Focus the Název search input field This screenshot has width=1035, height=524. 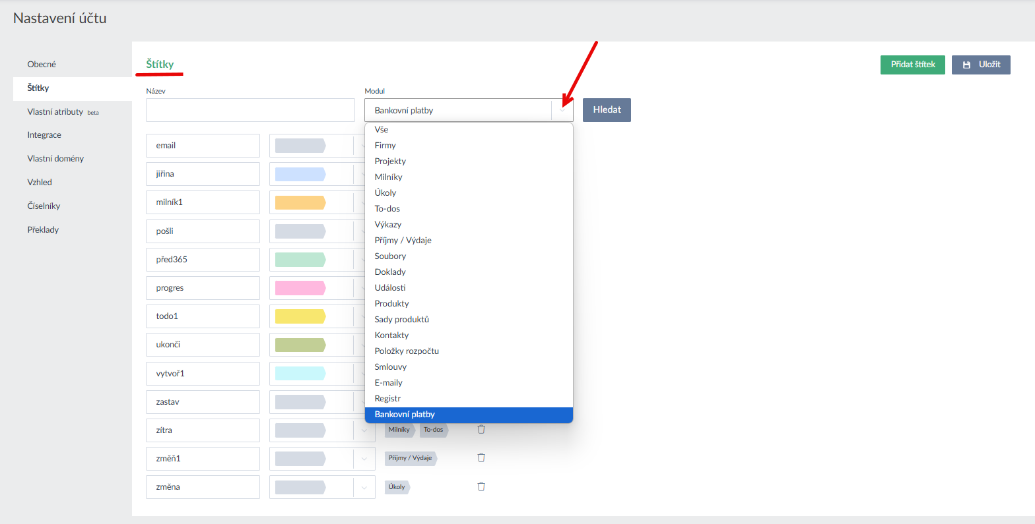tap(250, 111)
